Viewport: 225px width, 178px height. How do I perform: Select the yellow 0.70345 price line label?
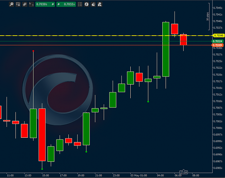click(x=219, y=35)
